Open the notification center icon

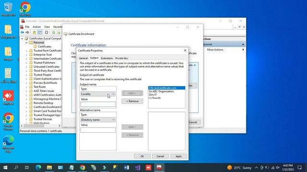(299, 168)
